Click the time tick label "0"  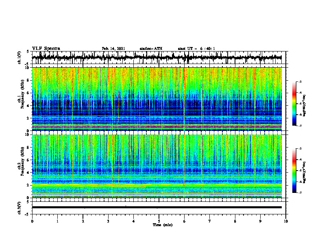32,221
